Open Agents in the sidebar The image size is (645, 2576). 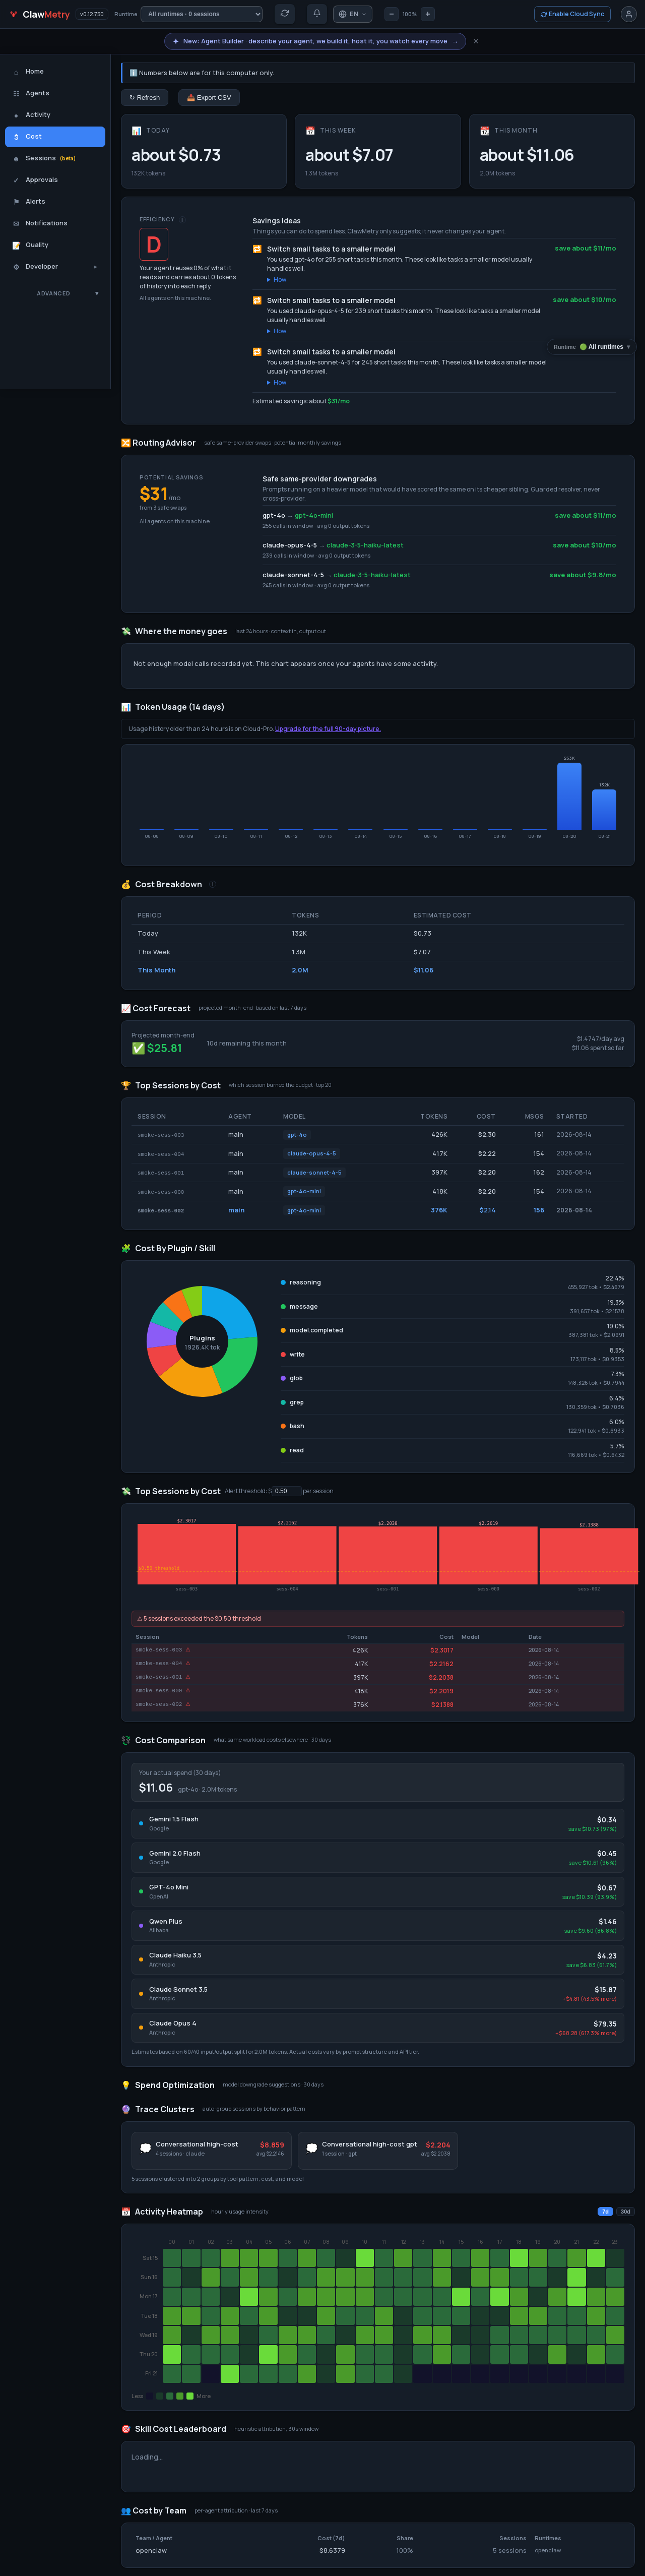pos(55,93)
